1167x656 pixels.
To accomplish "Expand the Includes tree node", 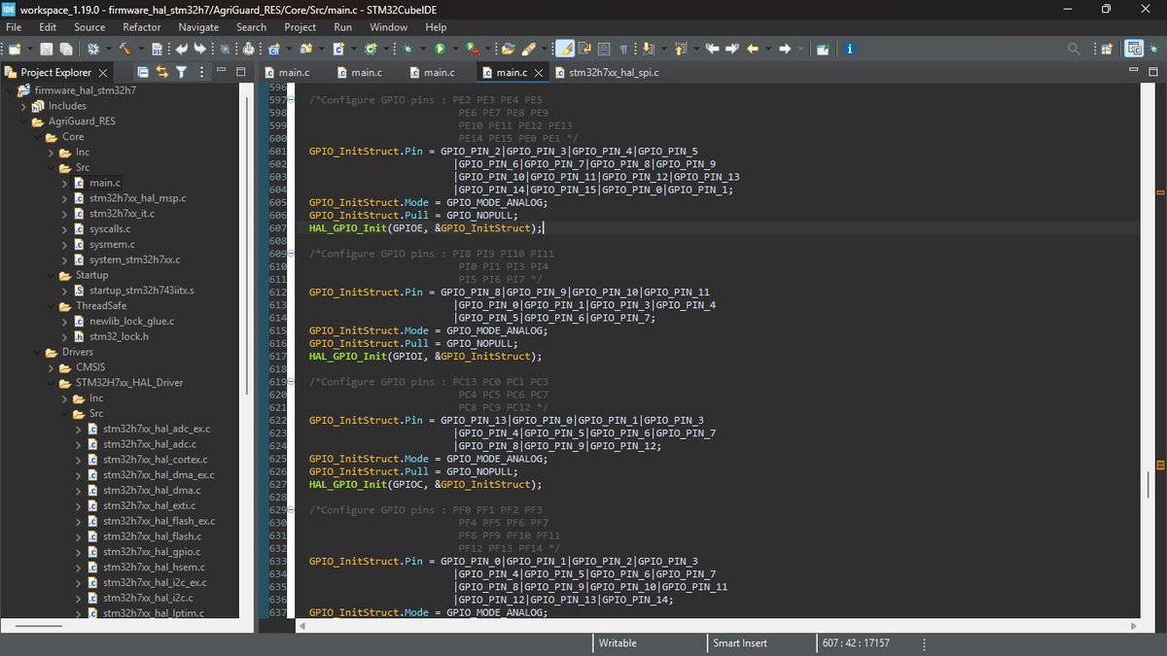I will 23,106.
